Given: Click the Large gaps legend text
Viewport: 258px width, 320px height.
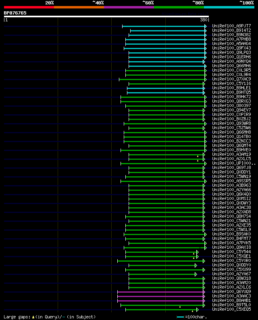Looking at the screenshot, I should (50, 317).
